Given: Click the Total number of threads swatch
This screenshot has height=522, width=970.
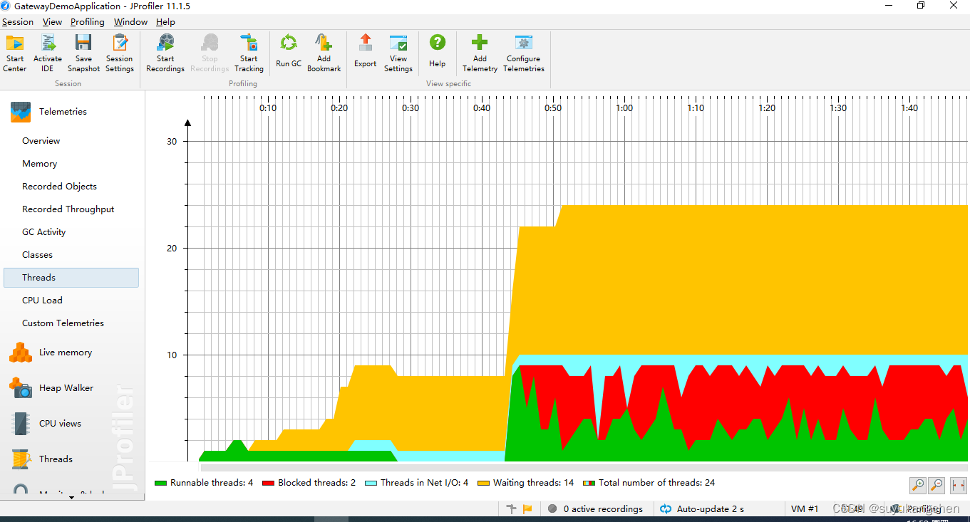Looking at the screenshot, I should 589,483.
